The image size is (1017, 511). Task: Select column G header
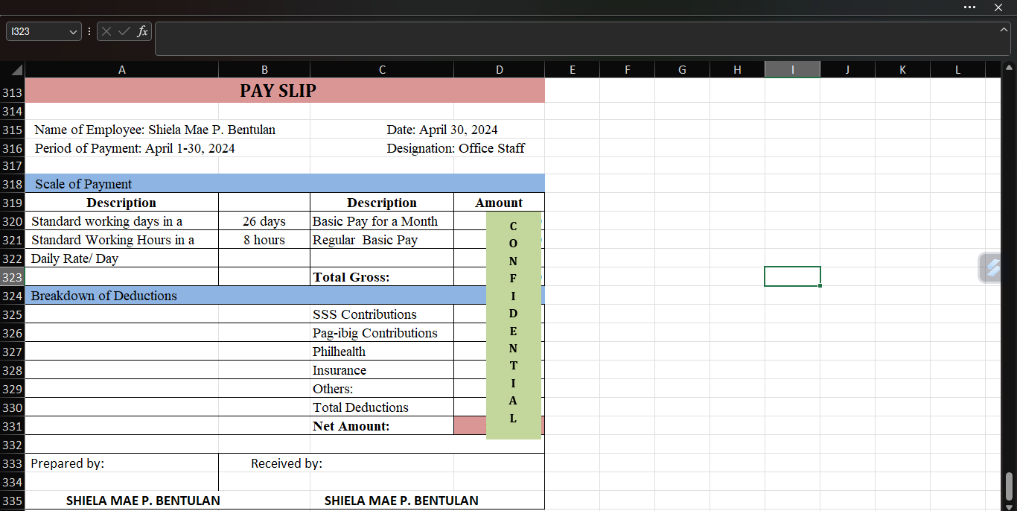[682, 70]
